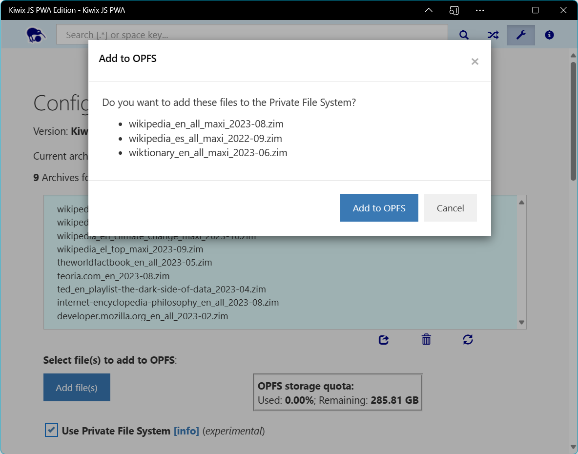The width and height of the screenshot is (578, 454).
Task: Export the selected archive with the share icon
Action: tap(384, 340)
